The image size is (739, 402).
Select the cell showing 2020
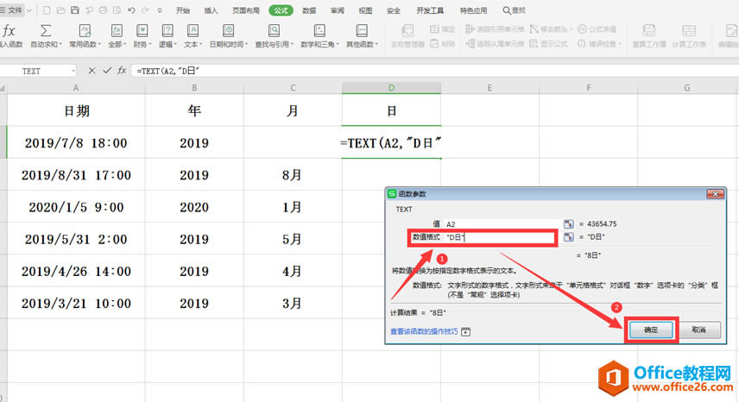[194, 207]
